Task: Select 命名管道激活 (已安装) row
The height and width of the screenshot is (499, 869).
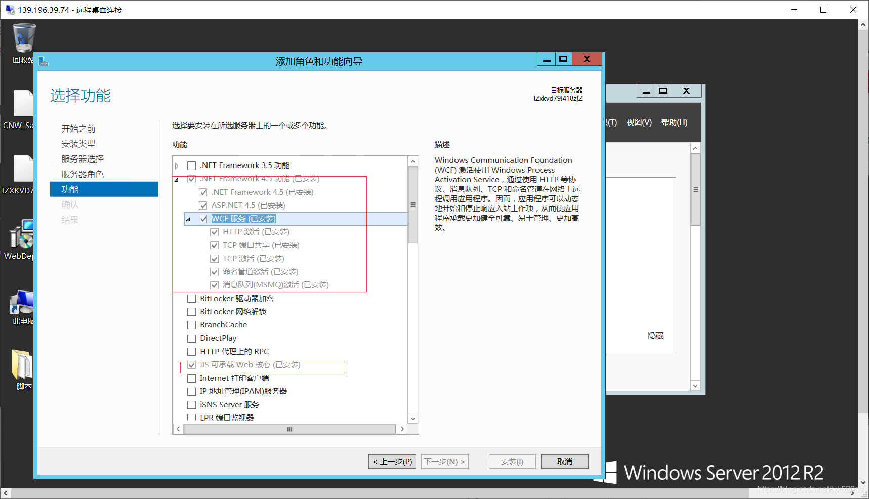Action: (x=260, y=272)
